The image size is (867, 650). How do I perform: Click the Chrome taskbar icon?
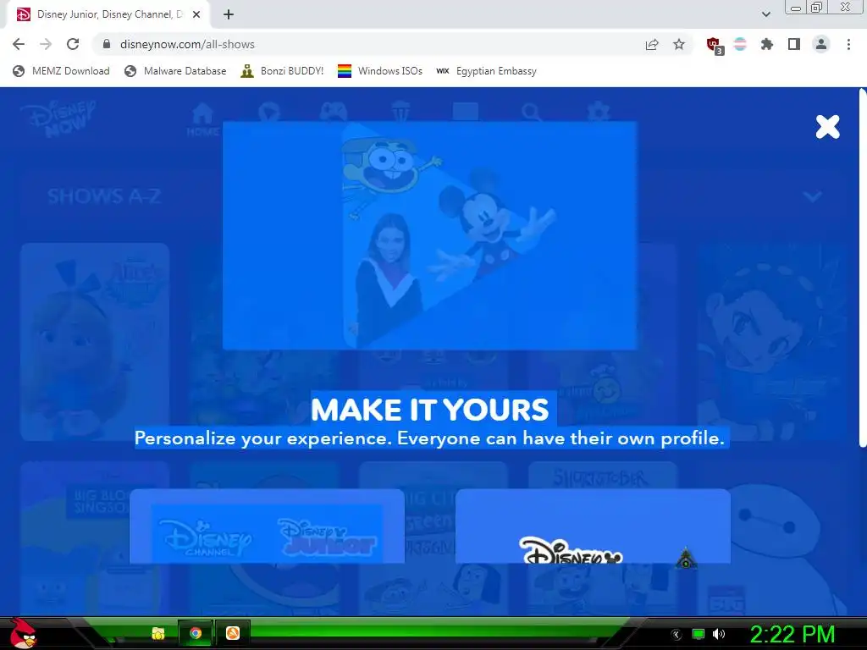(x=196, y=633)
